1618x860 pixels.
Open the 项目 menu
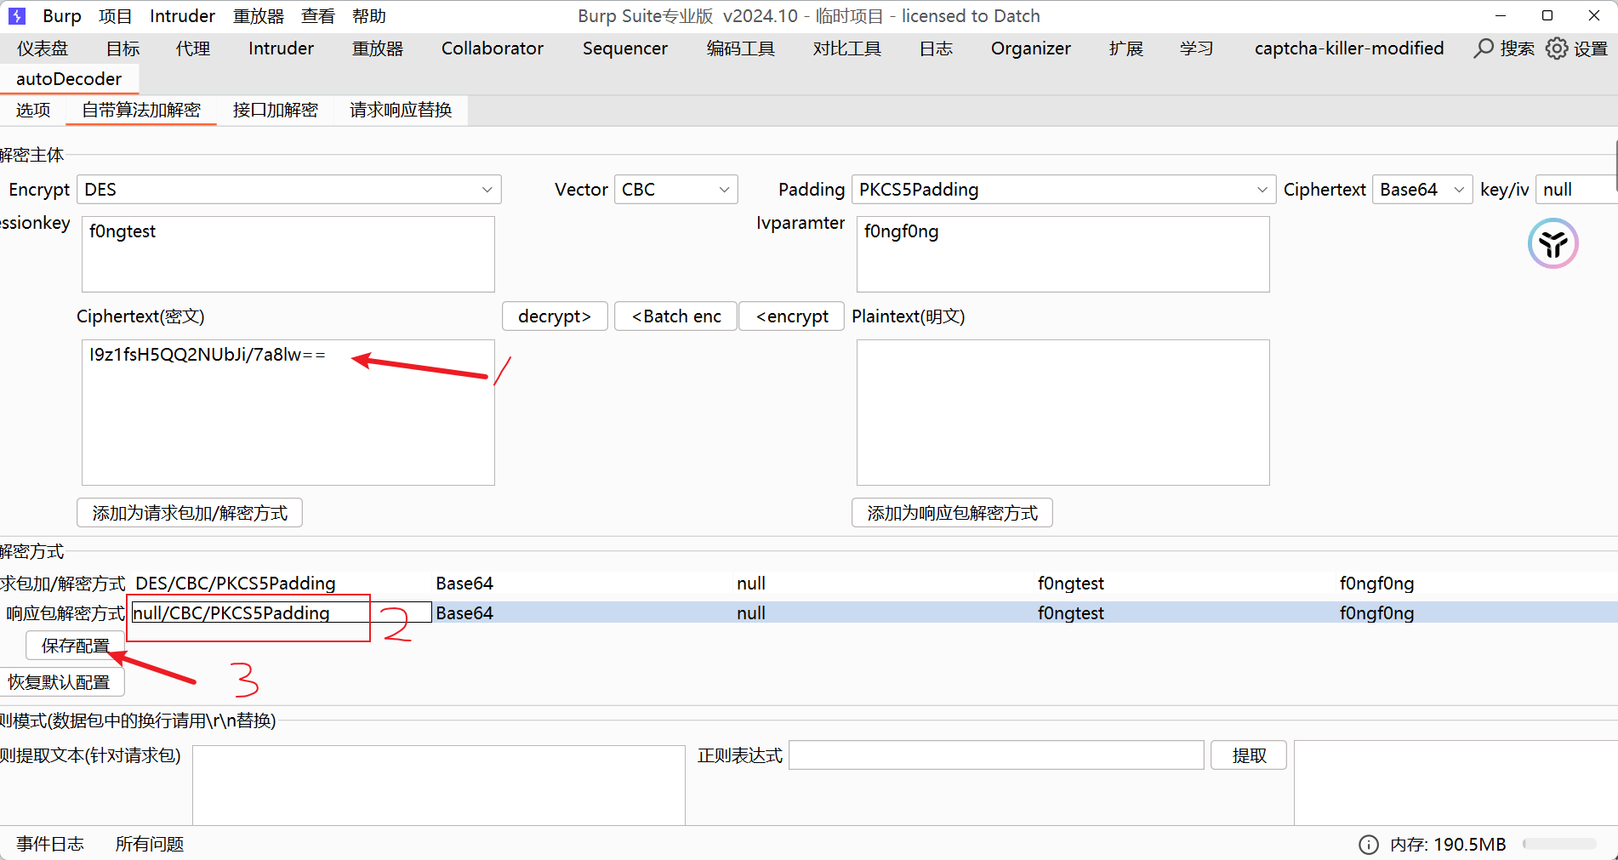(115, 16)
